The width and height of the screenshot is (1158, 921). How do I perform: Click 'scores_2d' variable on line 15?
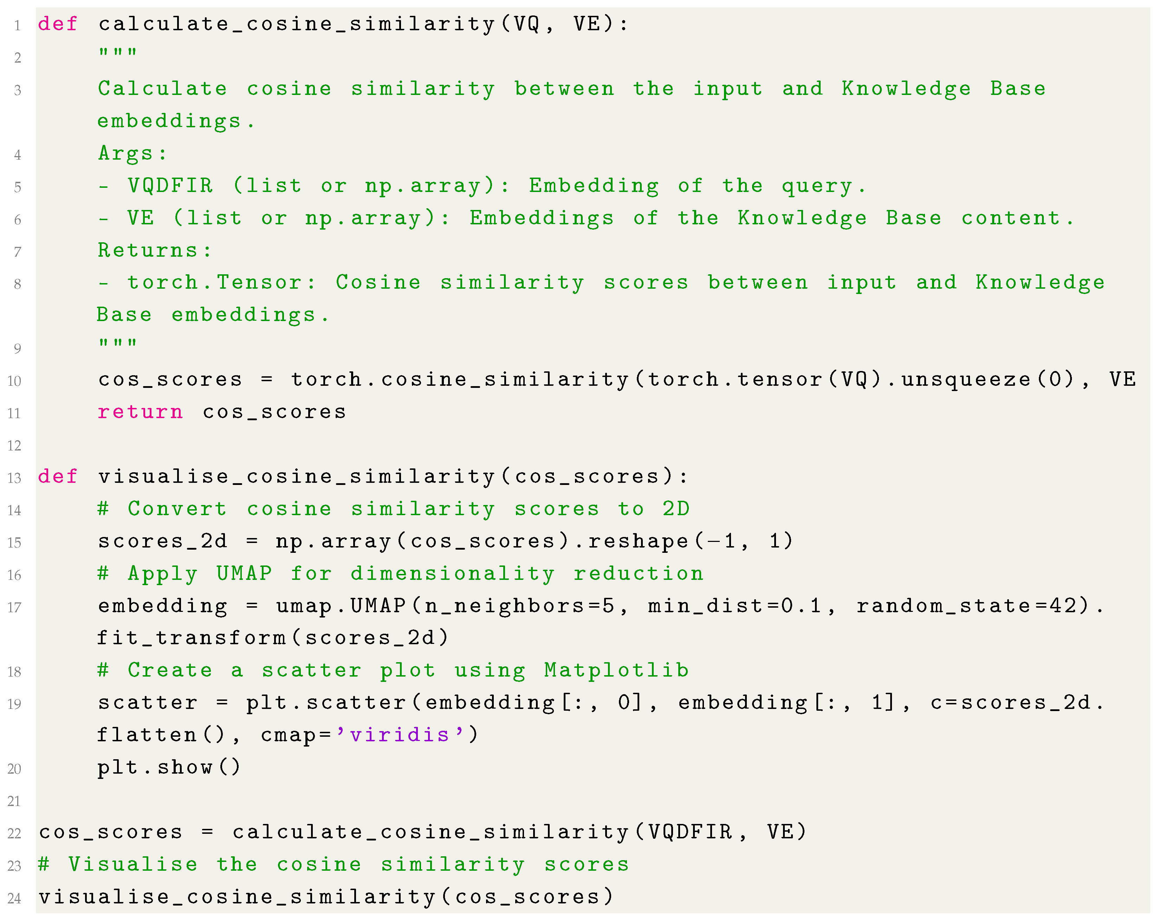162,541
